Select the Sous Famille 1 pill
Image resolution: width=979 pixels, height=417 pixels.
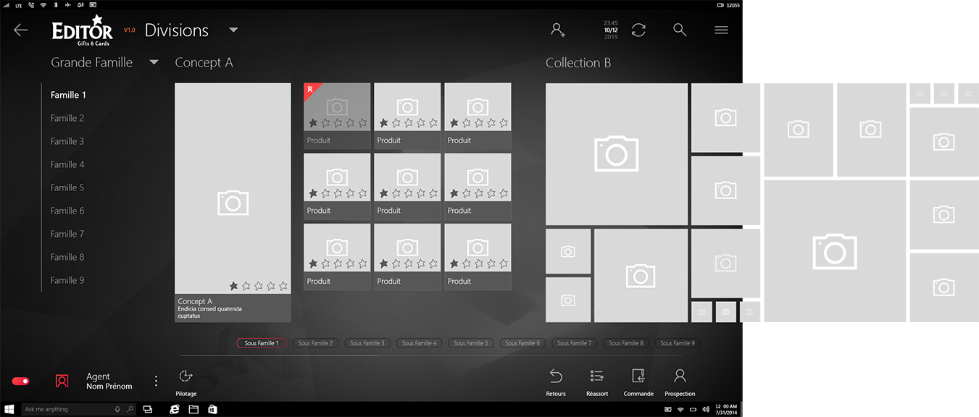pyautogui.click(x=262, y=343)
